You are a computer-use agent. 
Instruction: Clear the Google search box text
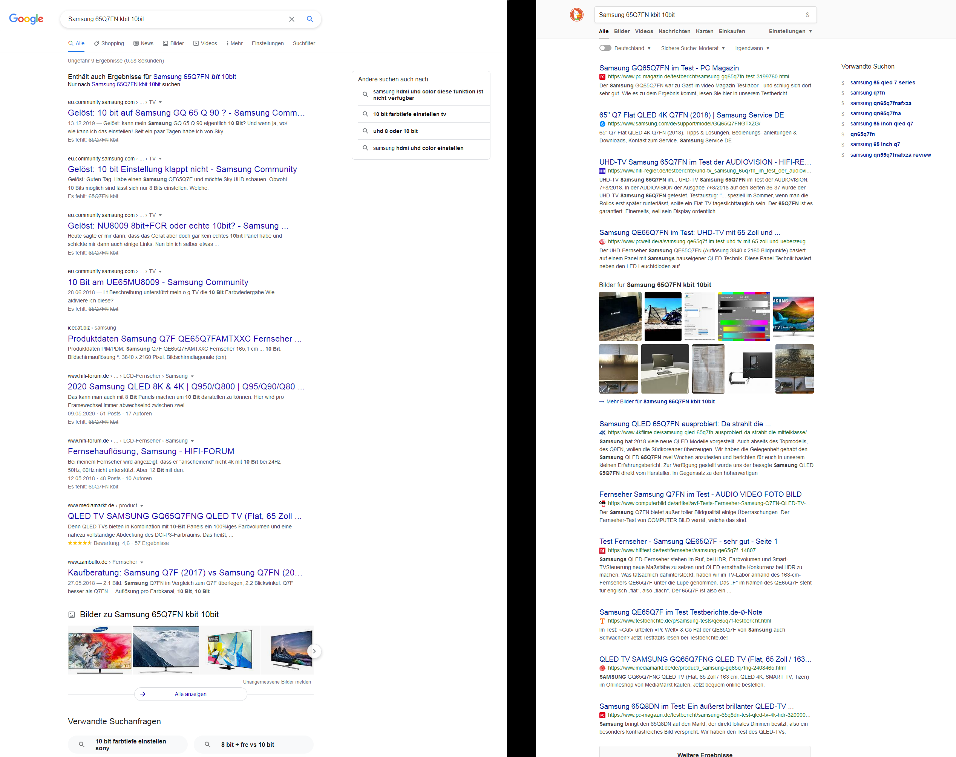tap(291, 19)
